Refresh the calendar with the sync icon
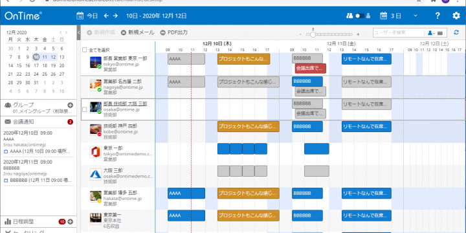 [456, 32]
